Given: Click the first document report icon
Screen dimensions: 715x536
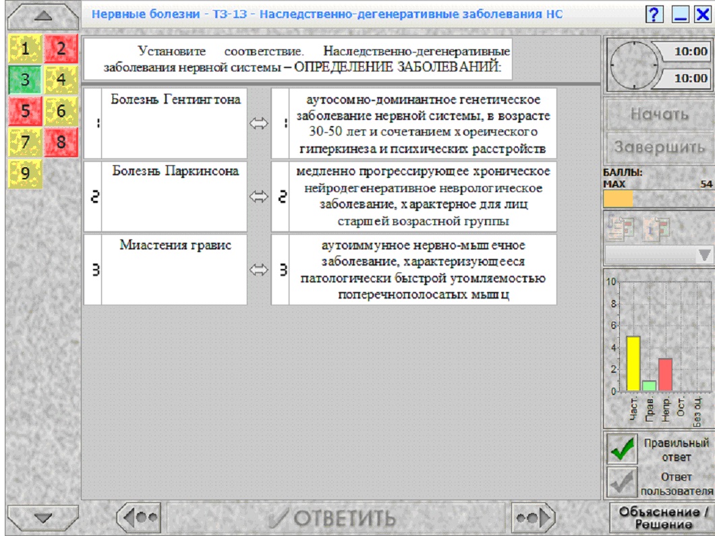Looking at the screenshot, I should point(621,228).
